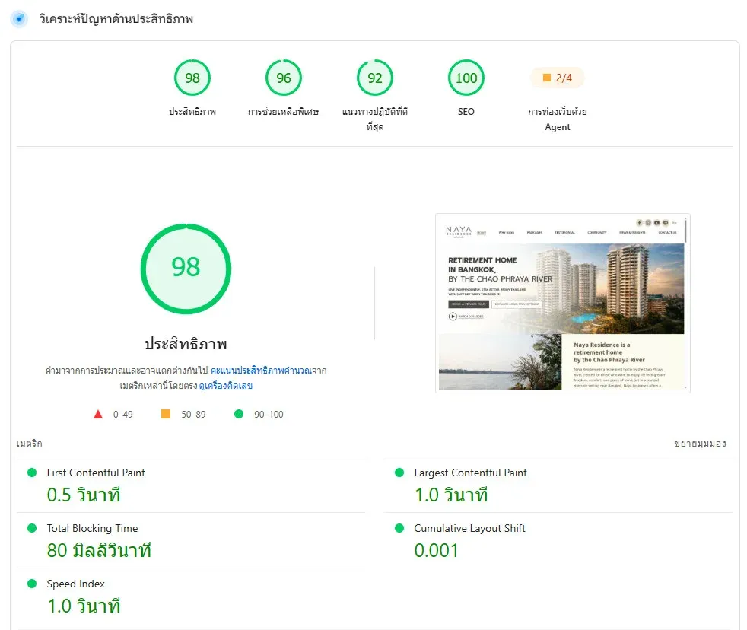Screen dimensions: 747x630
Task: Click the 'วิเคราะห์ปัญหาด้านประสิทธิภาพ' title
Action: point(116,19)
